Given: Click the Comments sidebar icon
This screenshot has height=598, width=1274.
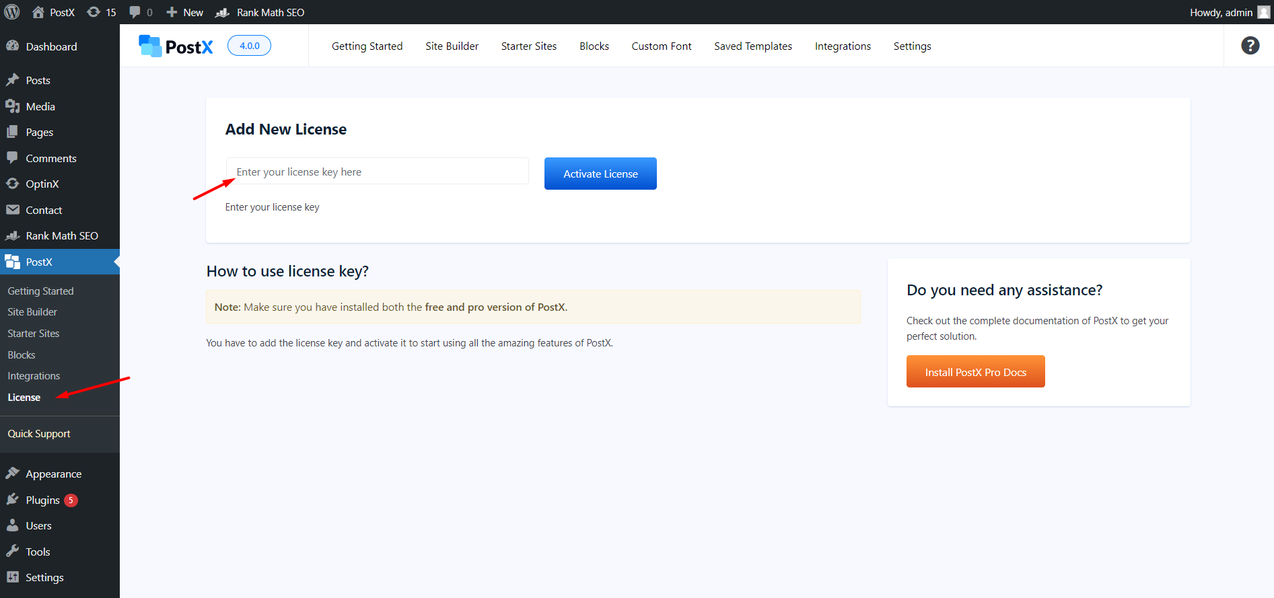Looking at the screenshot, I should pos(12,157).
